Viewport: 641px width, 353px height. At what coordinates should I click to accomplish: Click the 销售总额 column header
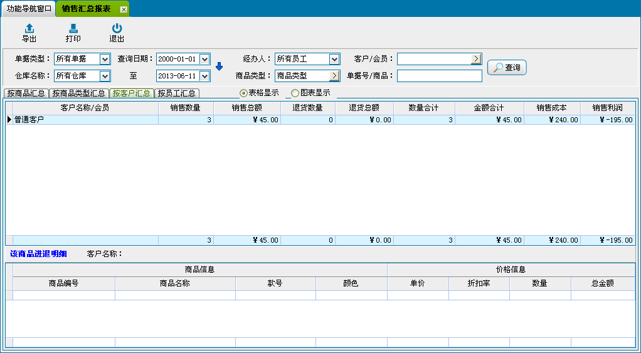pos(247,108)
